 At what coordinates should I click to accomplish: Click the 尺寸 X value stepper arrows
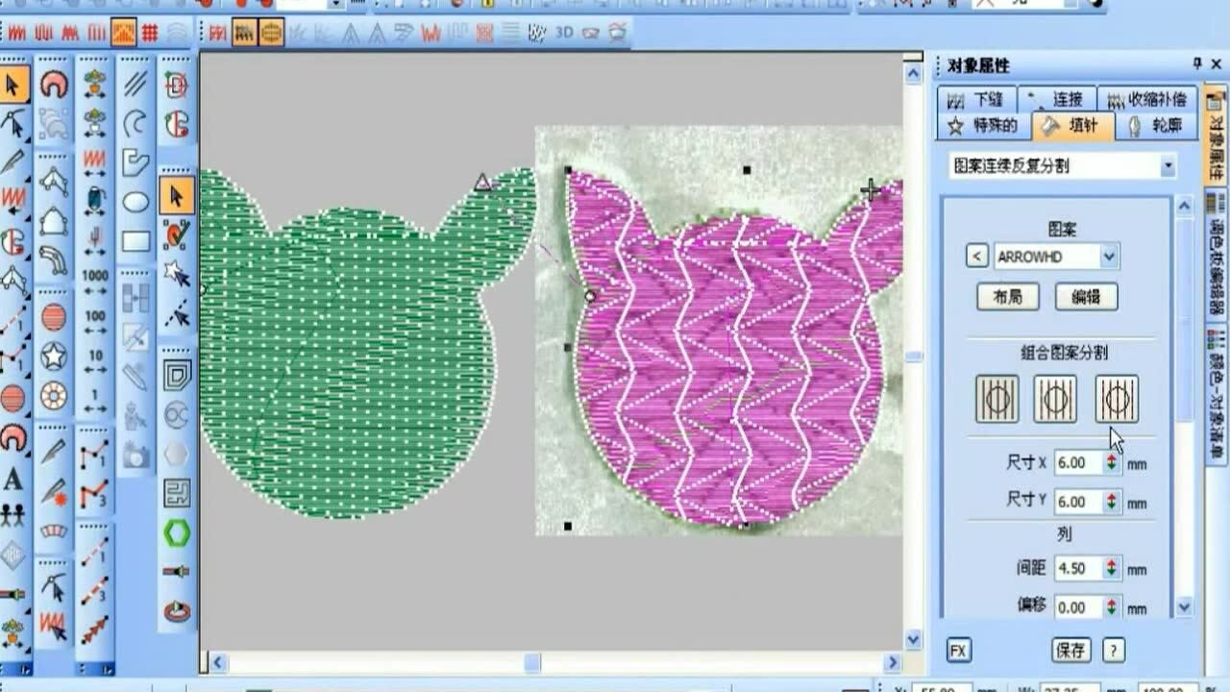click(1112, 463)
